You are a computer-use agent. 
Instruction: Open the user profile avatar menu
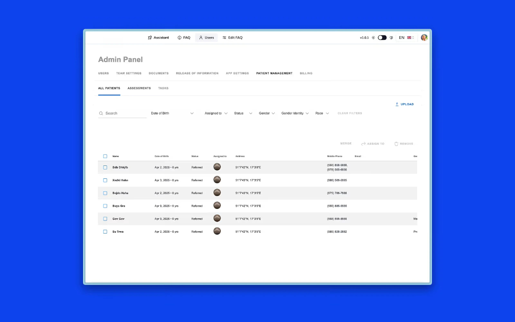tap(424, 38)
